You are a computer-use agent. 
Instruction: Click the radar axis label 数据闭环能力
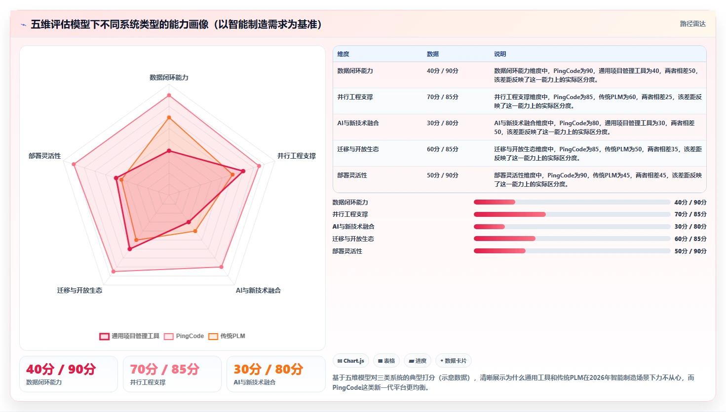point(169,77)
